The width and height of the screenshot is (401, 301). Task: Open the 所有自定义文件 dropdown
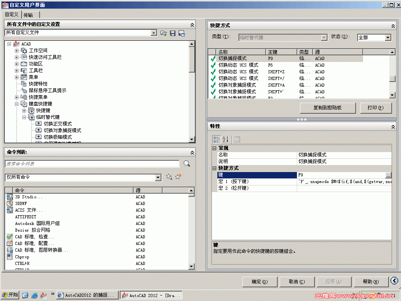(154, 33)
